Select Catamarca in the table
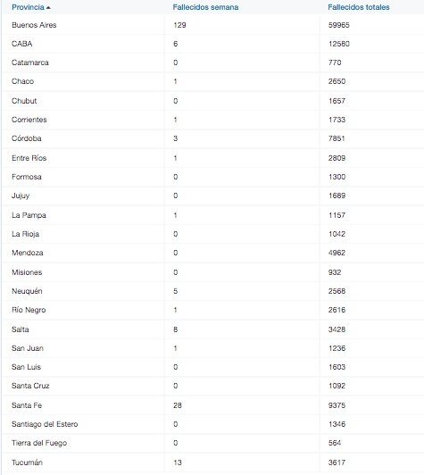This screenshot has height=475, width=424. [x=30, y=62]
